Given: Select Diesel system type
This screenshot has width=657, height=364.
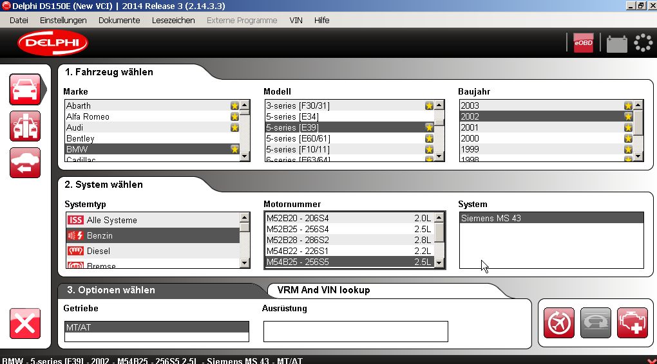Looking at the screenshot, I should click(153, 251).
